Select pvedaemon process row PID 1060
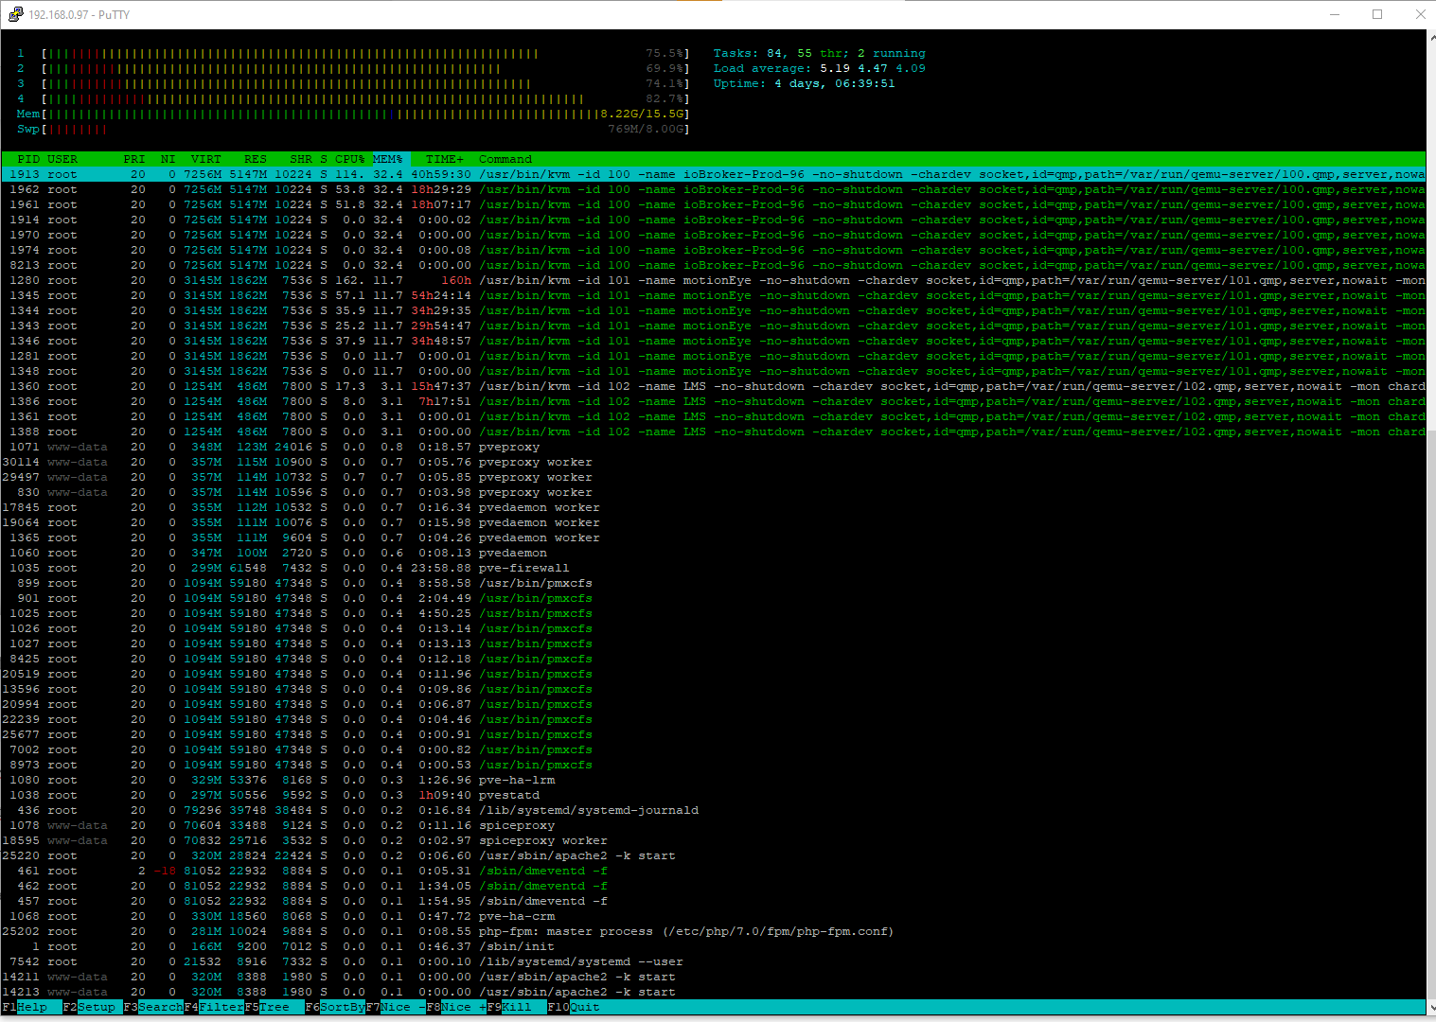Screen dimensions: 1436x1022 (714, 553)
